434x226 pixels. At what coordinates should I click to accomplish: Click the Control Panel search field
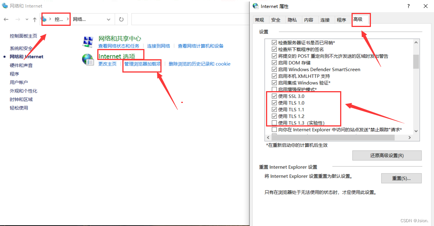coord(190,19)
